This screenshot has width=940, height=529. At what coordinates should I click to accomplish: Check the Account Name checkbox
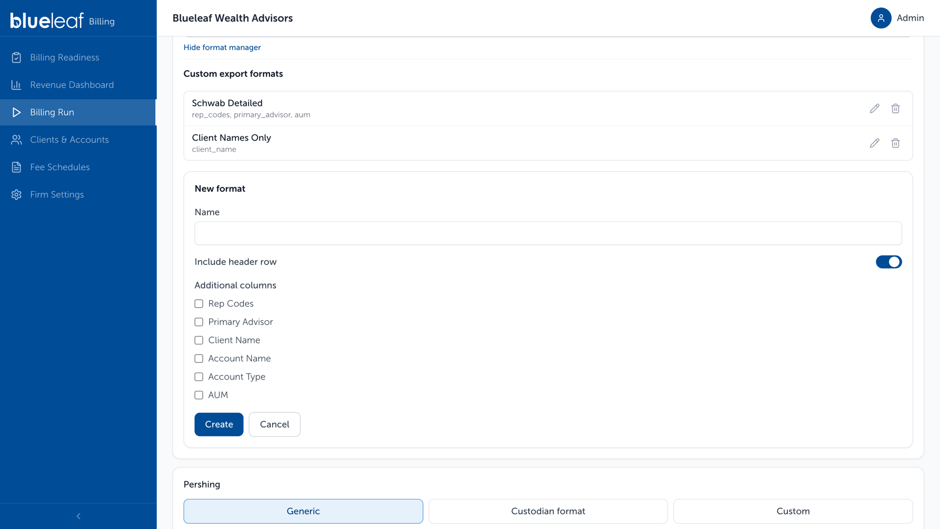(x=199, y=359)
